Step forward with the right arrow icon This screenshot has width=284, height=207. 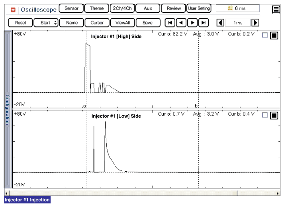pos(192,23)
